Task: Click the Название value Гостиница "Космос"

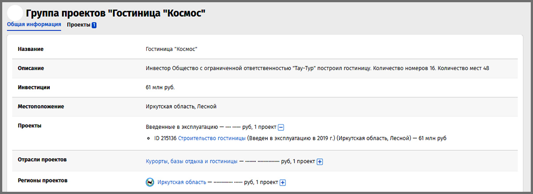Action: pyautogui.click(x=171, y=49)
